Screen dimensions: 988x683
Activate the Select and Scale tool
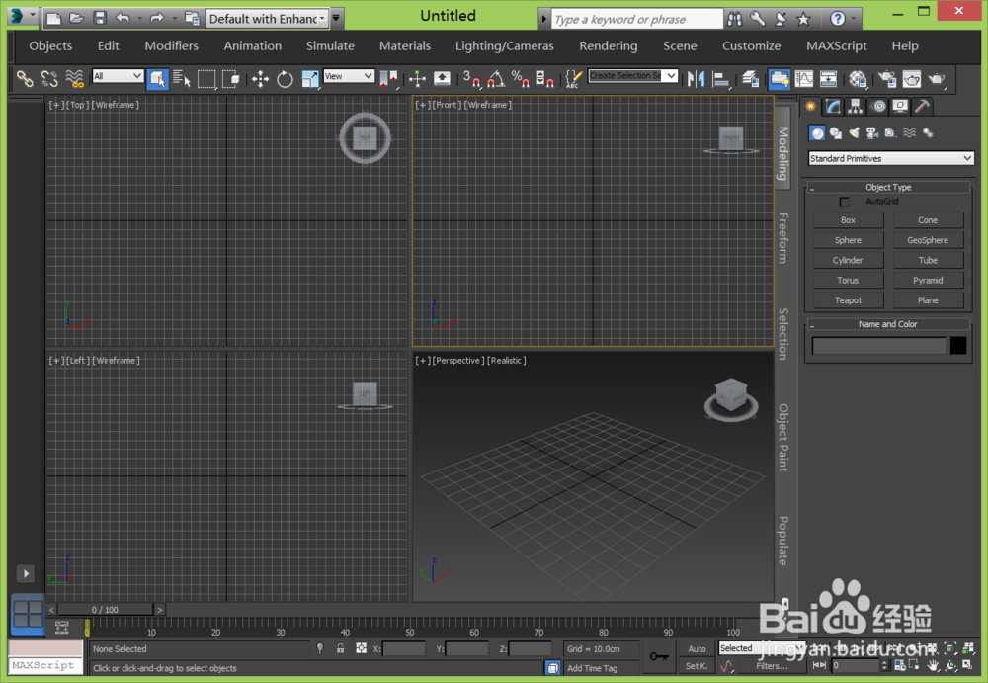click(x=310, y=79)
